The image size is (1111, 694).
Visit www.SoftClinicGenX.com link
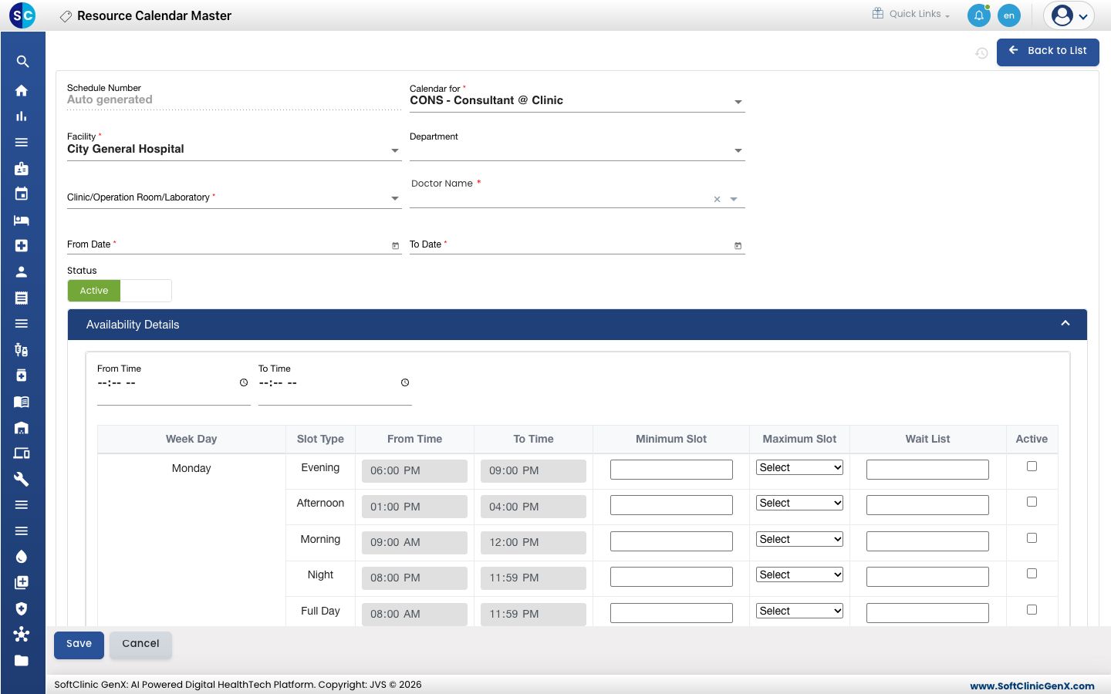coord(1032,686)
